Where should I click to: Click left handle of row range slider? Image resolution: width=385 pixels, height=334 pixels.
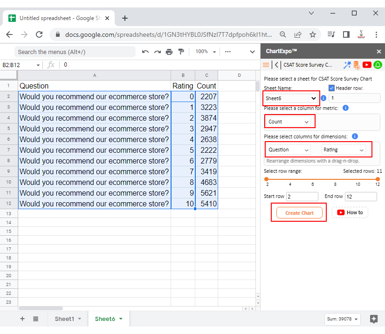(267, 179)
